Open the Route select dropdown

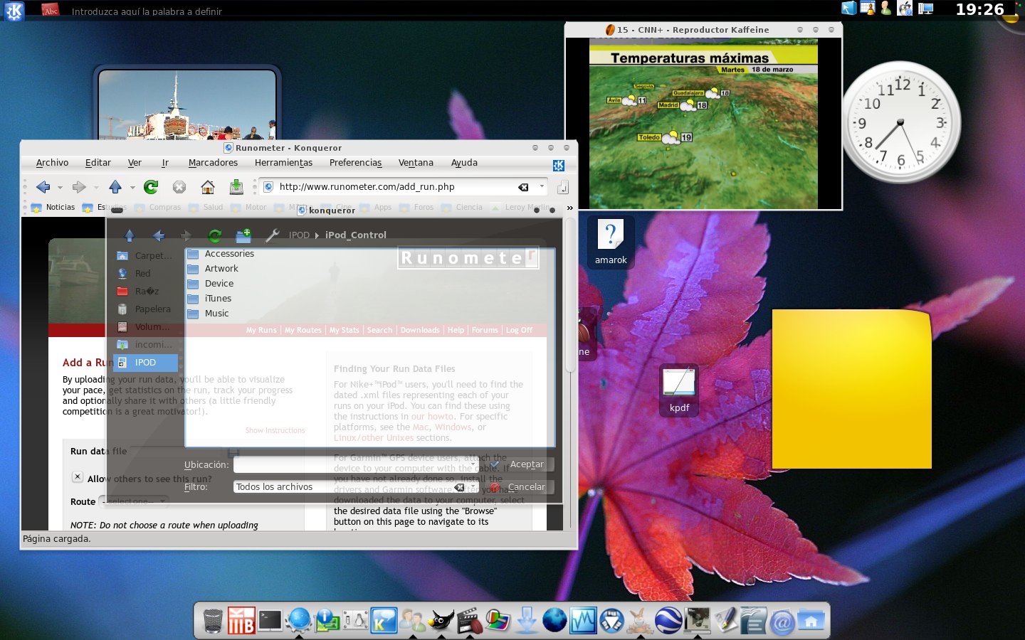[x=134, y=501]
